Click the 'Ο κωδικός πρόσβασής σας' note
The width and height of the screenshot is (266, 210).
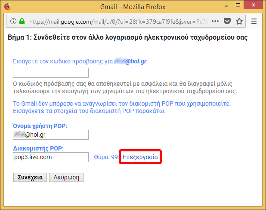point(125,88)
